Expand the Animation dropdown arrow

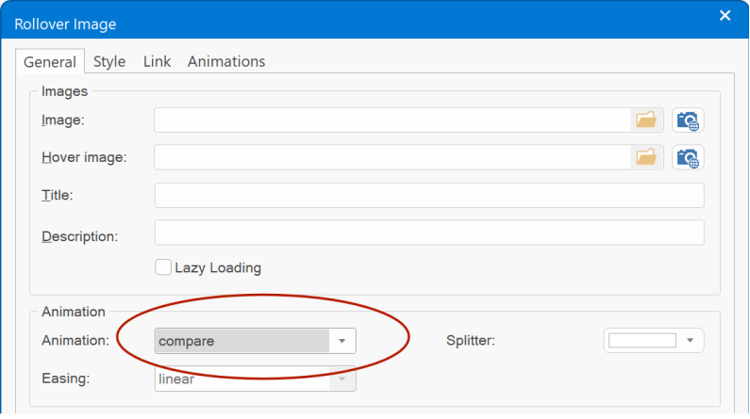click(x=342, y=341)
